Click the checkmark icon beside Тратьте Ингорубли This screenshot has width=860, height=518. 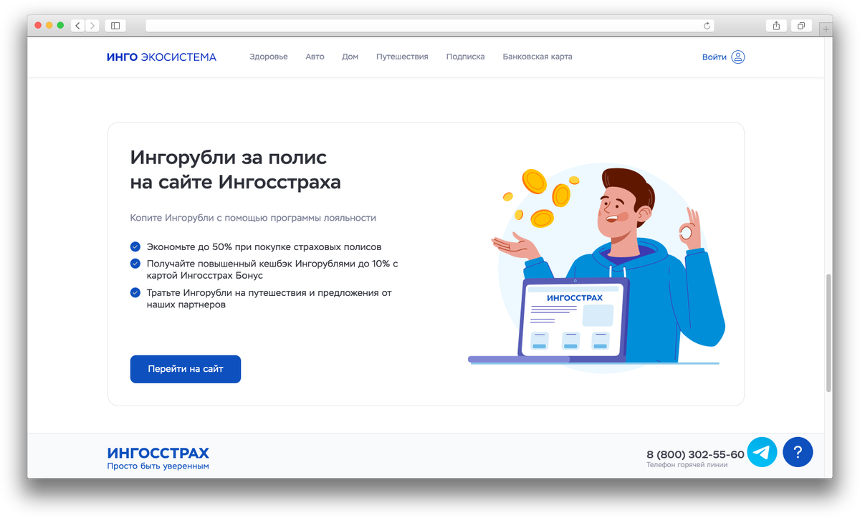(x=135, y=292)
